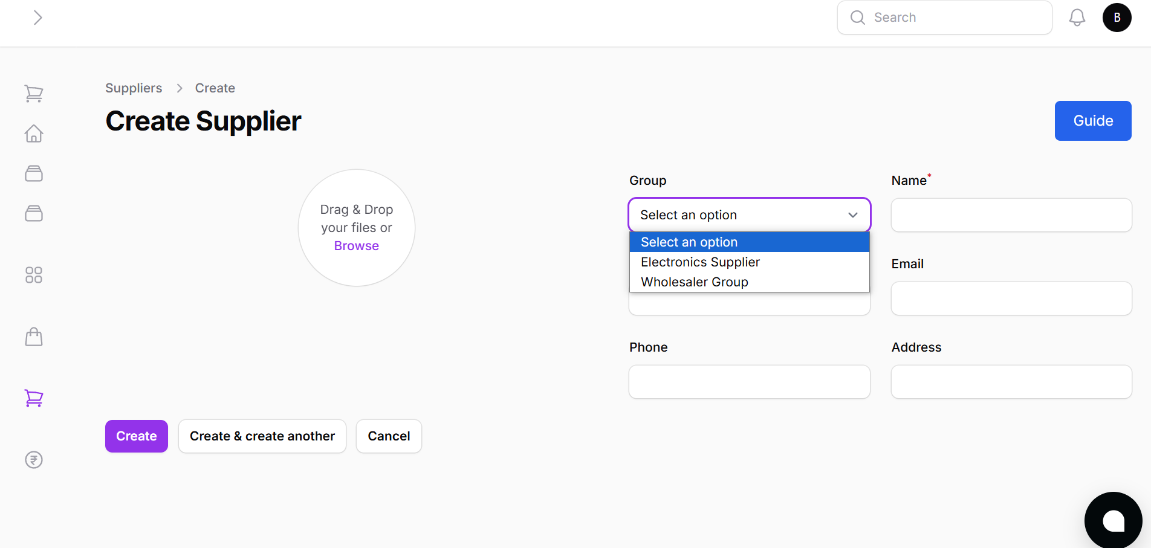Open the Home dashboard from the sidebar
Screen dimensions: 1151x548
point(34,134)
